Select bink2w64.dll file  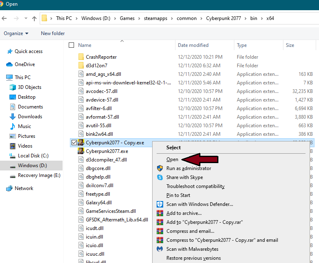click(x=99, y=134)
